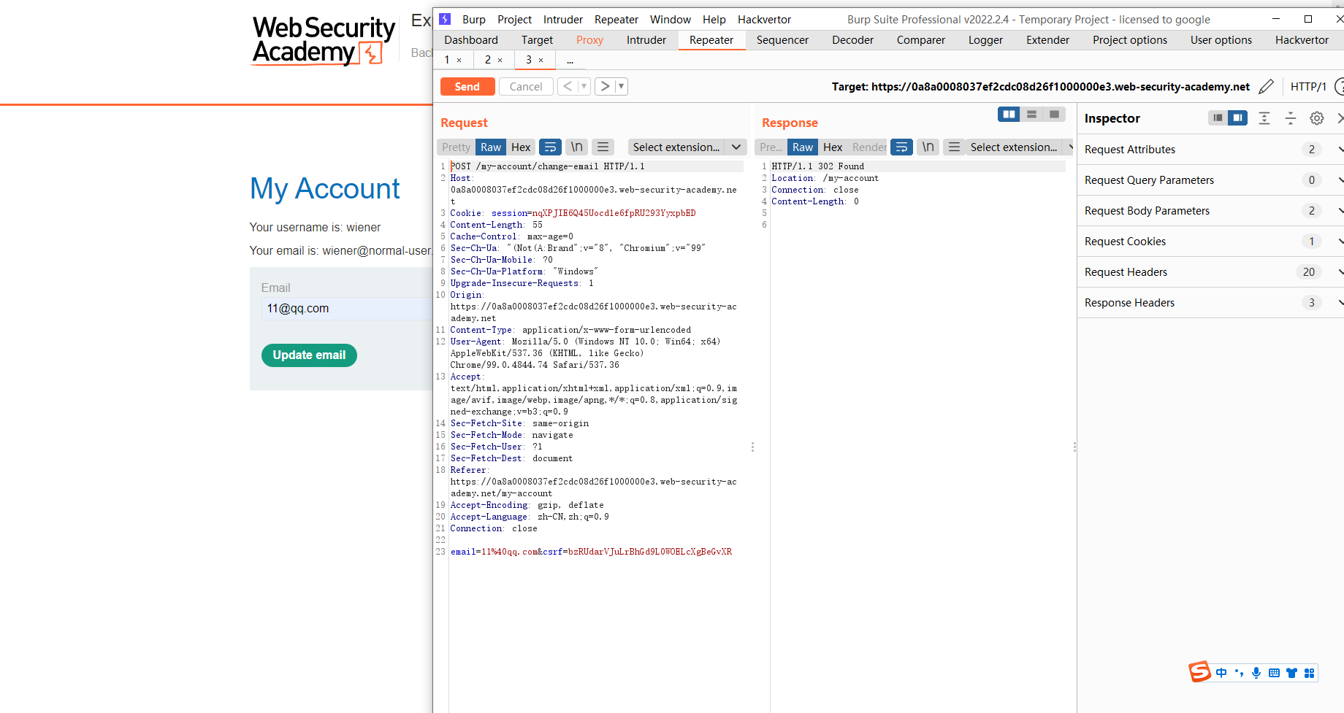Switch to side-by-side request/response layout

coord(1009,115)
